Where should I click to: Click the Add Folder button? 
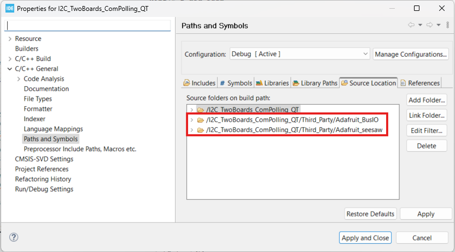click(427, 100)
